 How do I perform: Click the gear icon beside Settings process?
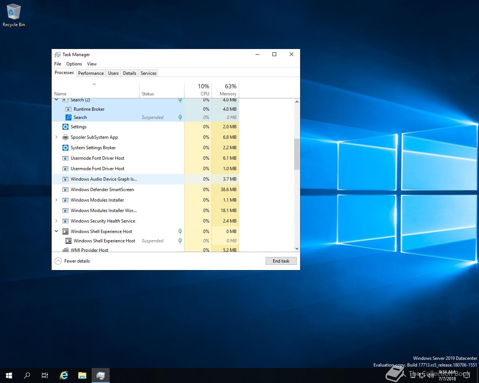tap(65, 127)
